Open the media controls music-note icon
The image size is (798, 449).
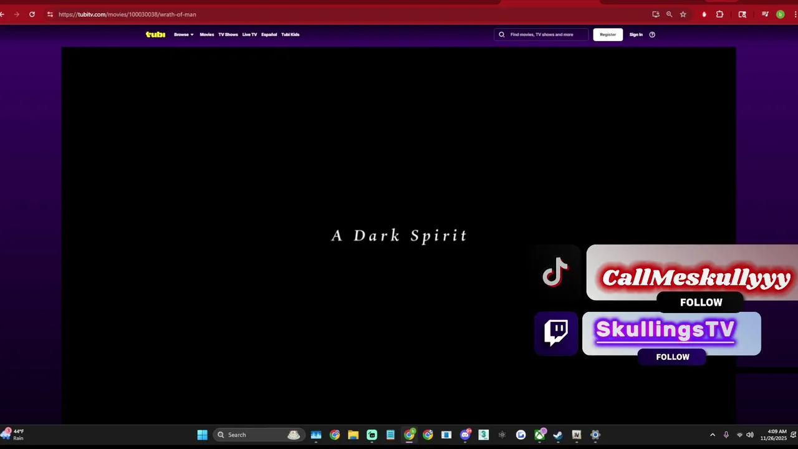coord(765,14)
